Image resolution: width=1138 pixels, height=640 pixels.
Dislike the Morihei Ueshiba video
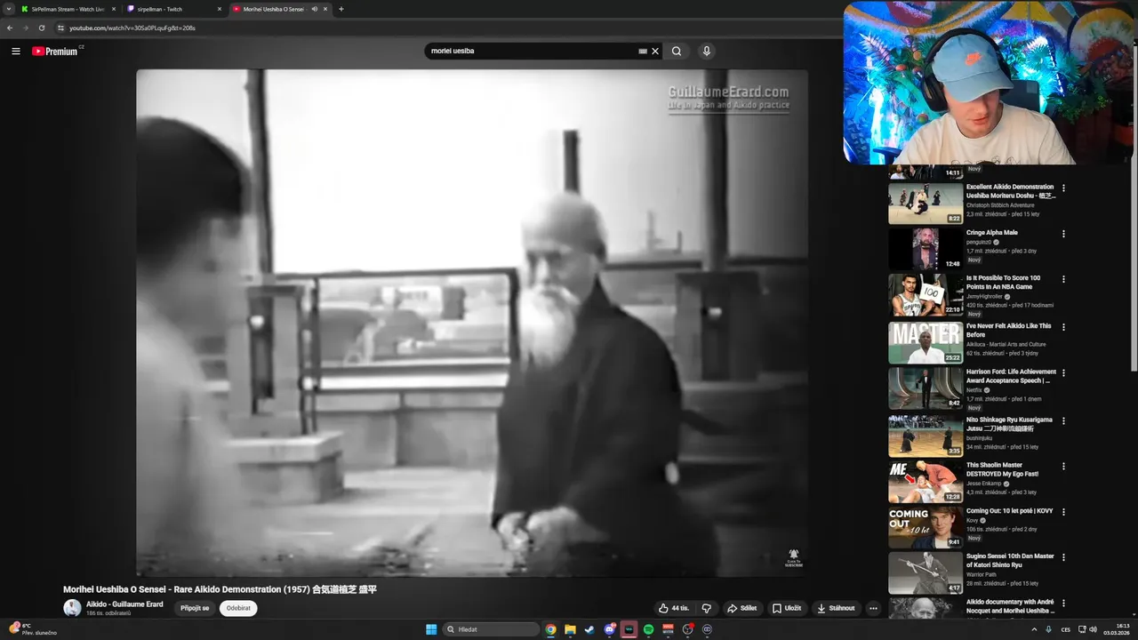[707, 608]
